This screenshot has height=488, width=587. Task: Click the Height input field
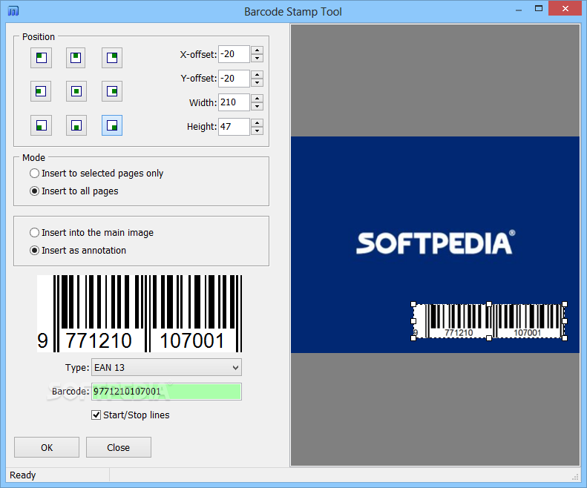click(234, 127)
